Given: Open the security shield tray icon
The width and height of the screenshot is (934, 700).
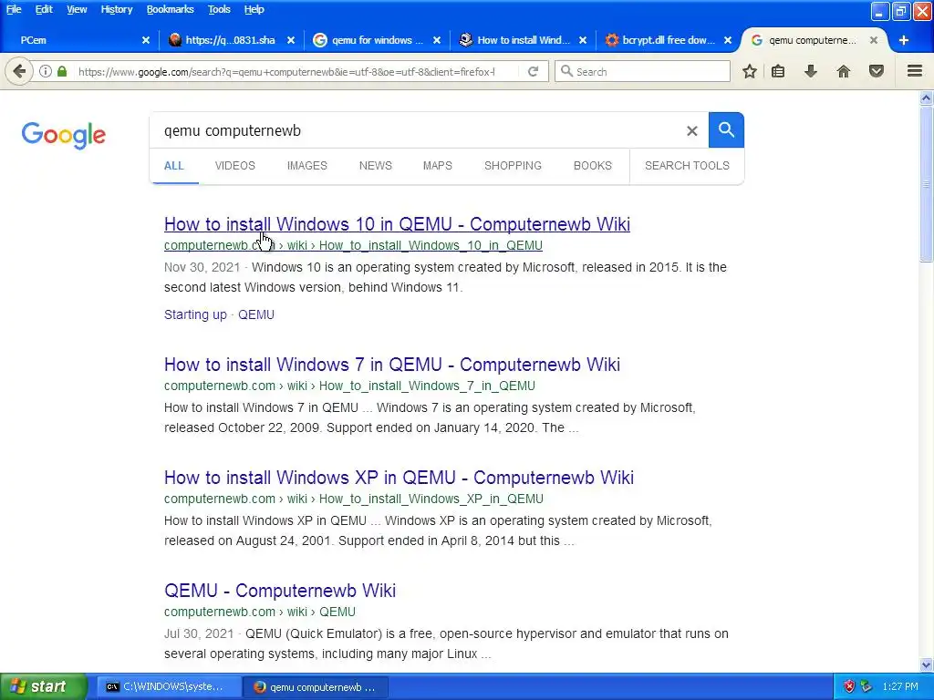Looking at the screenshot, I should point(849,686).
